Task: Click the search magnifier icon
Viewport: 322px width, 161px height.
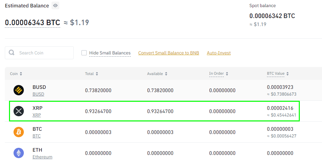Action: coord(12,53)
